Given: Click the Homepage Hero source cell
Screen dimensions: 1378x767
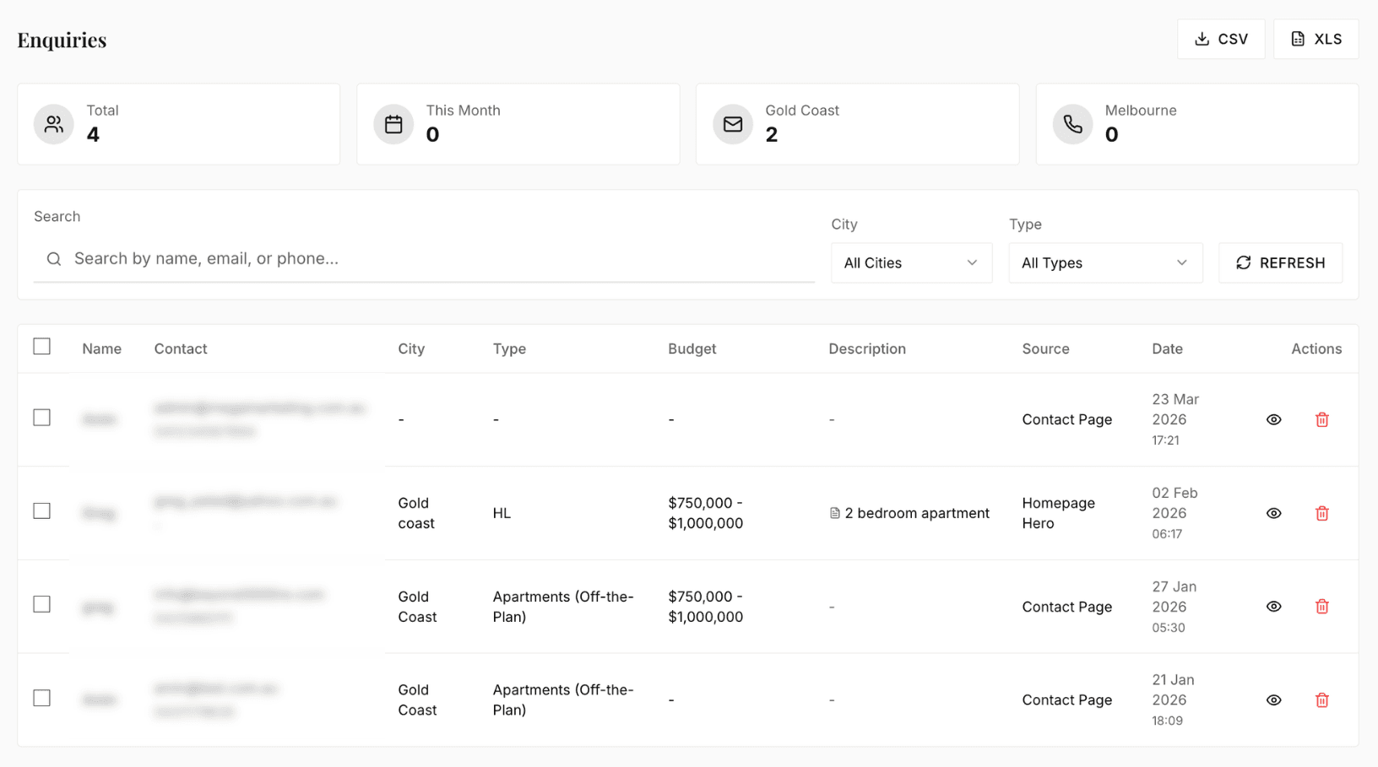Looking at the screenshot, I should click(x=1058, y=513).
